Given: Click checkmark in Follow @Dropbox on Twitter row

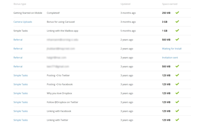Looking at the screenshot, I should [x=177, y=102].
